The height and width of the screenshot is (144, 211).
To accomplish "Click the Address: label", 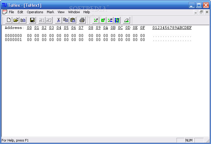I will [14, 28].
